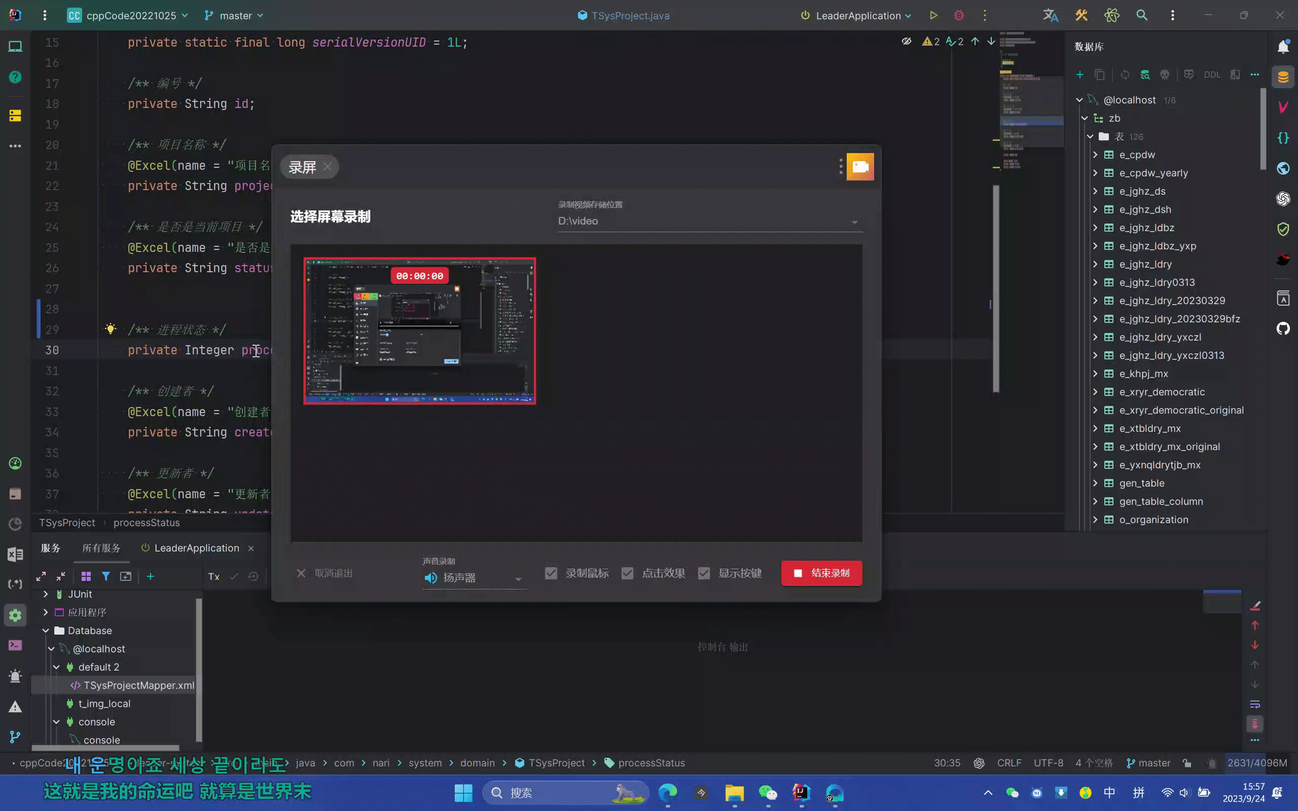Click the Run LeaderApplication play icon
1298x811 pixels.
click(x=933, y=16)
